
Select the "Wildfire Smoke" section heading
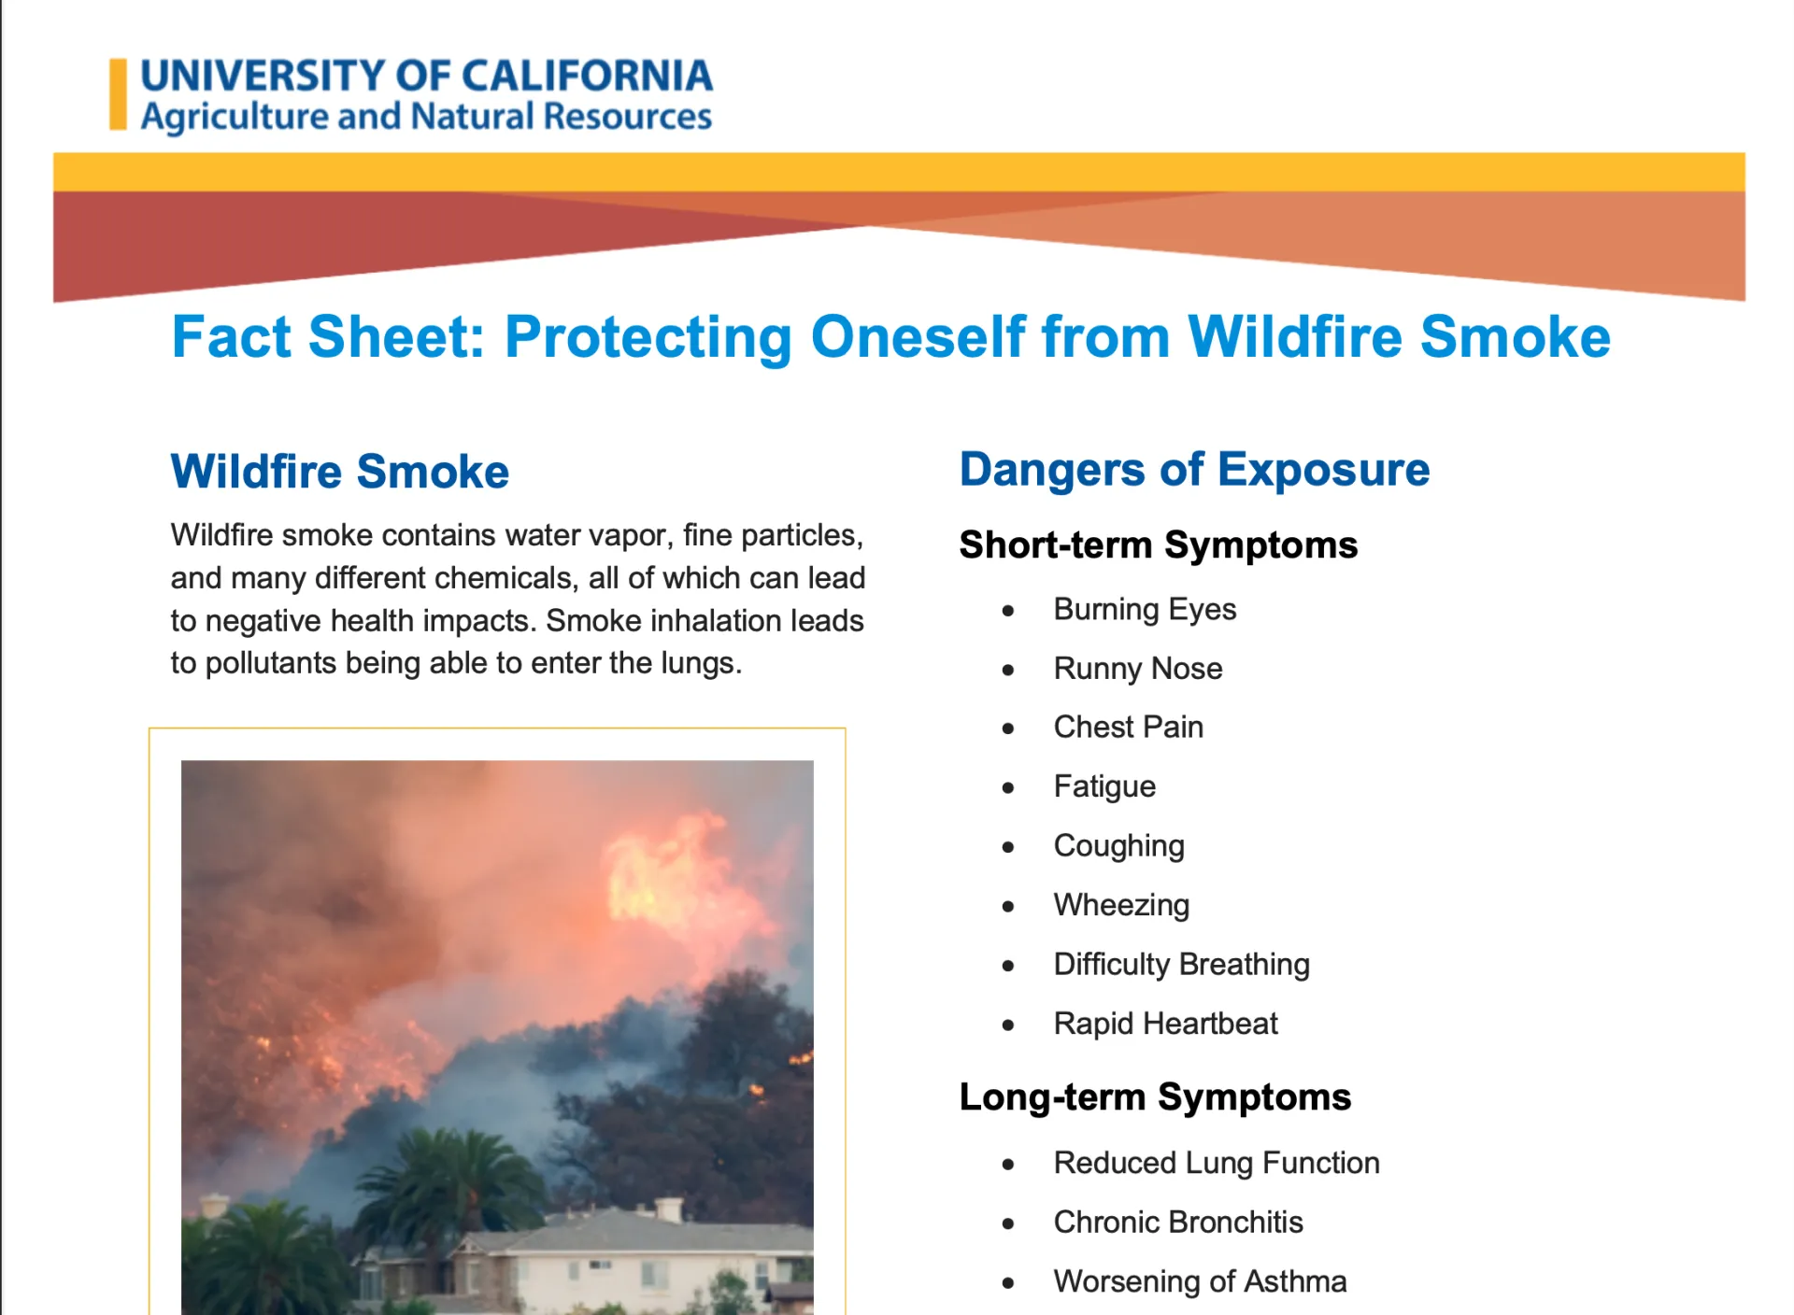coord(339,471)
